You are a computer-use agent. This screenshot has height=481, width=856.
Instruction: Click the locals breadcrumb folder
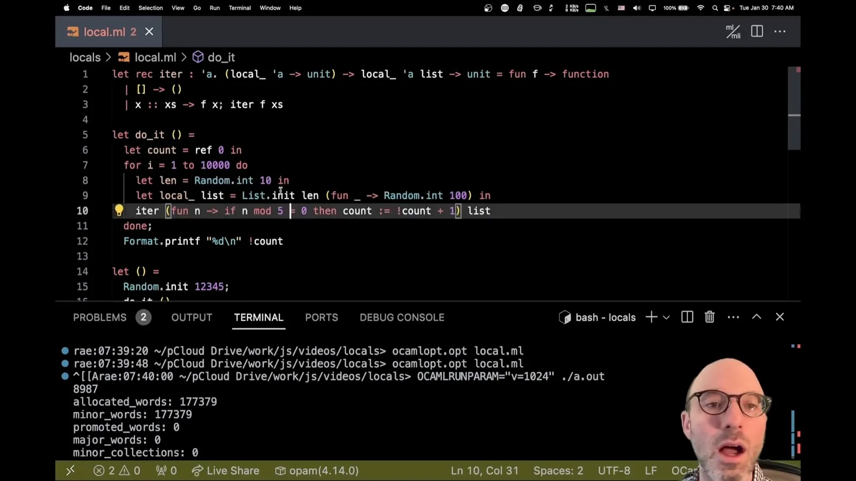(x=85, y=57)
